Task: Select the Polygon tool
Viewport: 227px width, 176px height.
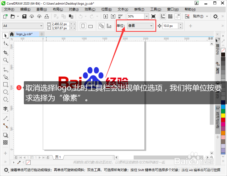Action: [5, 99]
